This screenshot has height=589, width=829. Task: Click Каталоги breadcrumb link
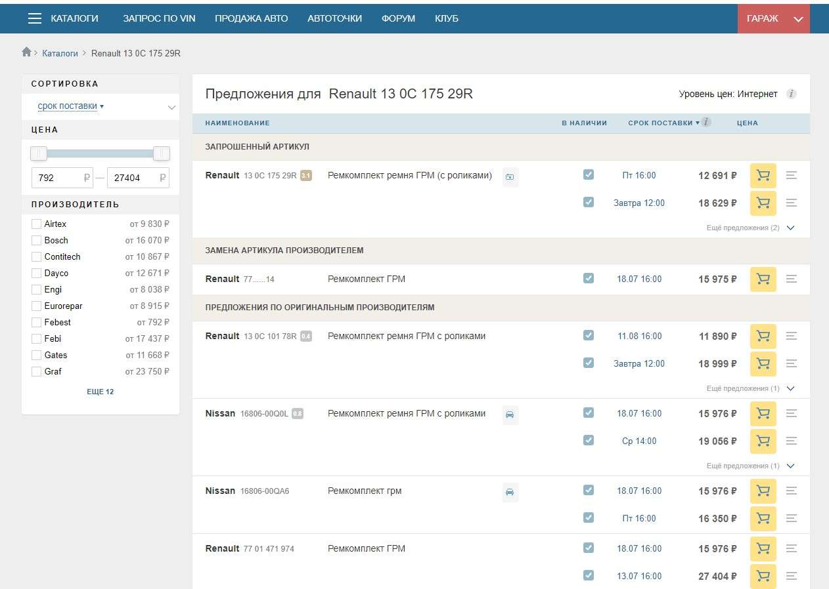[x=60, y=53]
